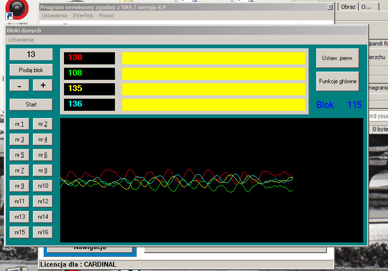Open the Pomoc menu
Image resolution: width=388 pixels, height=271 pixels.
[x=106, y=15]
